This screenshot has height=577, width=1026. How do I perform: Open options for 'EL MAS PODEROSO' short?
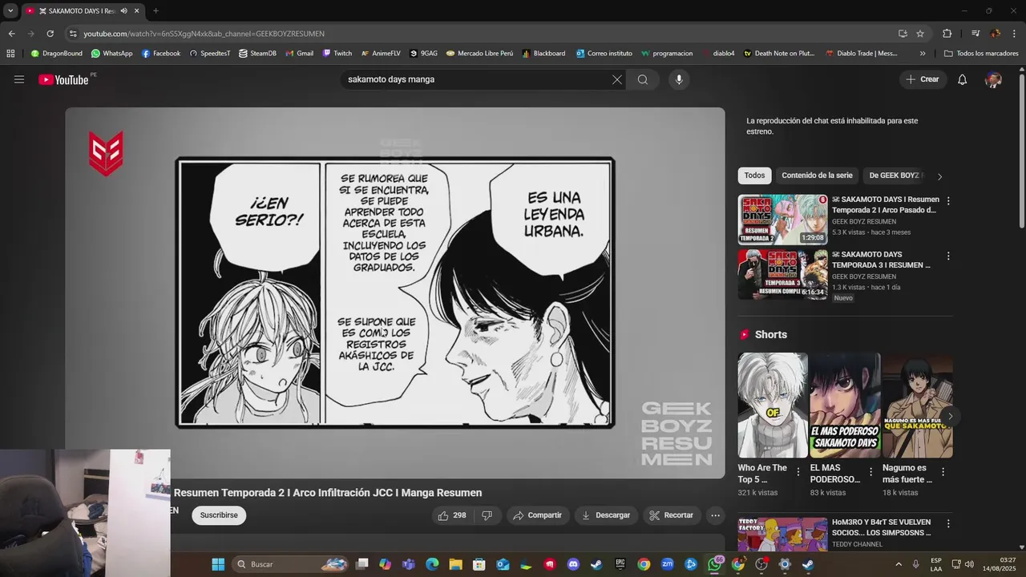click(870, 473)
